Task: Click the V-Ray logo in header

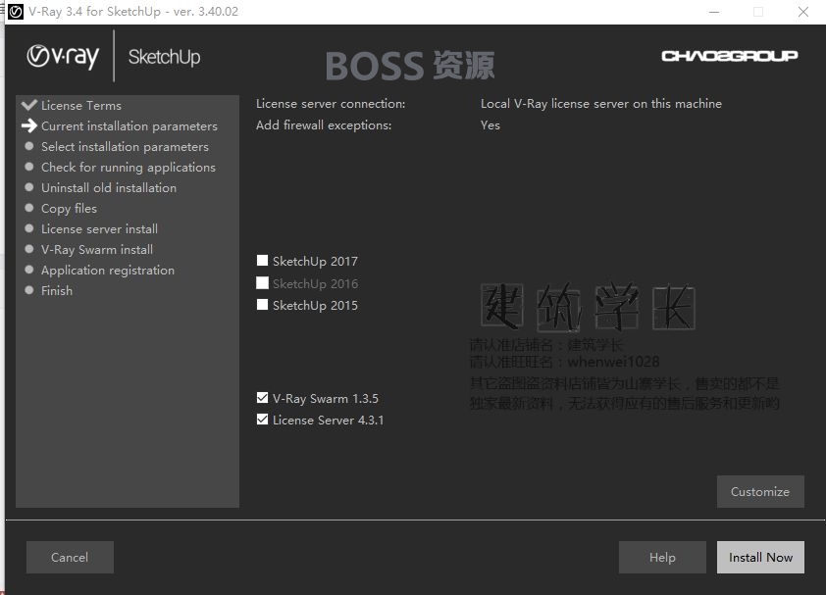Action: [x=63, y=56]
